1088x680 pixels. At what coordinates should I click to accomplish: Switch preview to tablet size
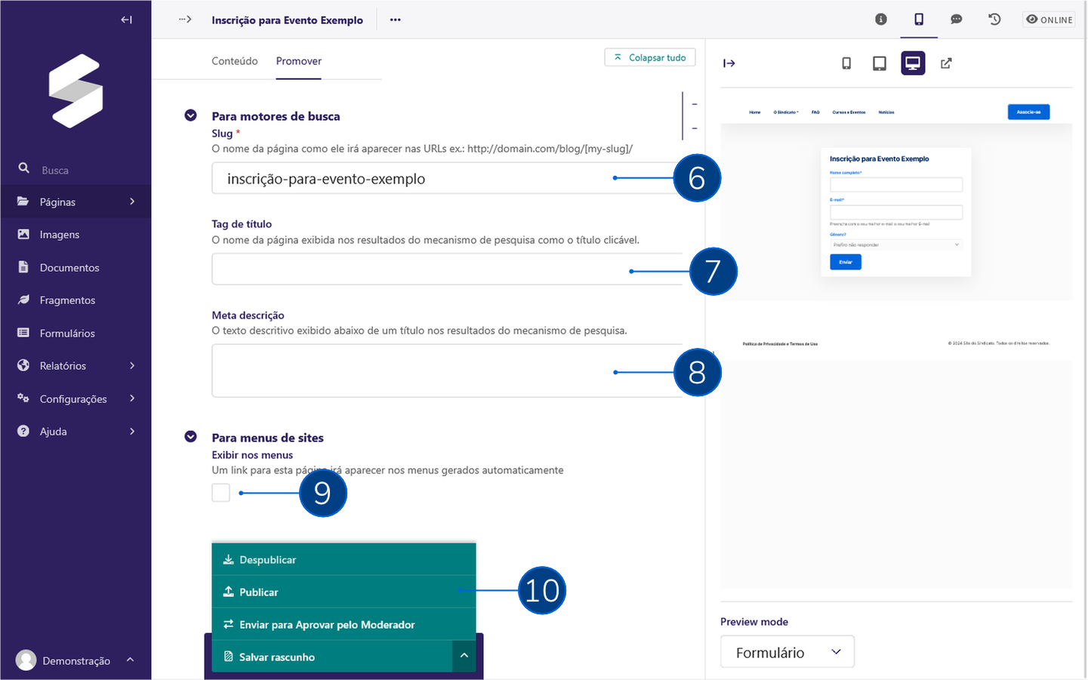(879, 63)
